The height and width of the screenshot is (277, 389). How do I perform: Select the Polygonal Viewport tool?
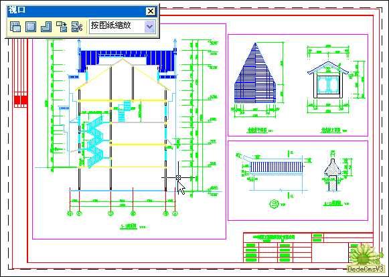[46, 27]
